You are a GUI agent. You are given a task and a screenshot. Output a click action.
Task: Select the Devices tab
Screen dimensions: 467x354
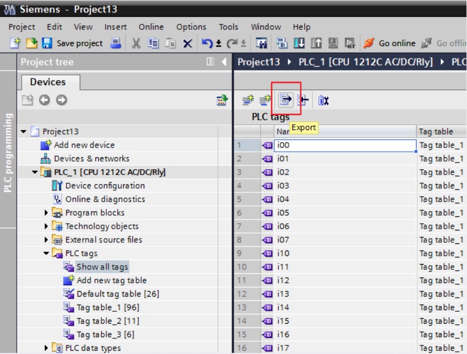click(x=50, y=82)
